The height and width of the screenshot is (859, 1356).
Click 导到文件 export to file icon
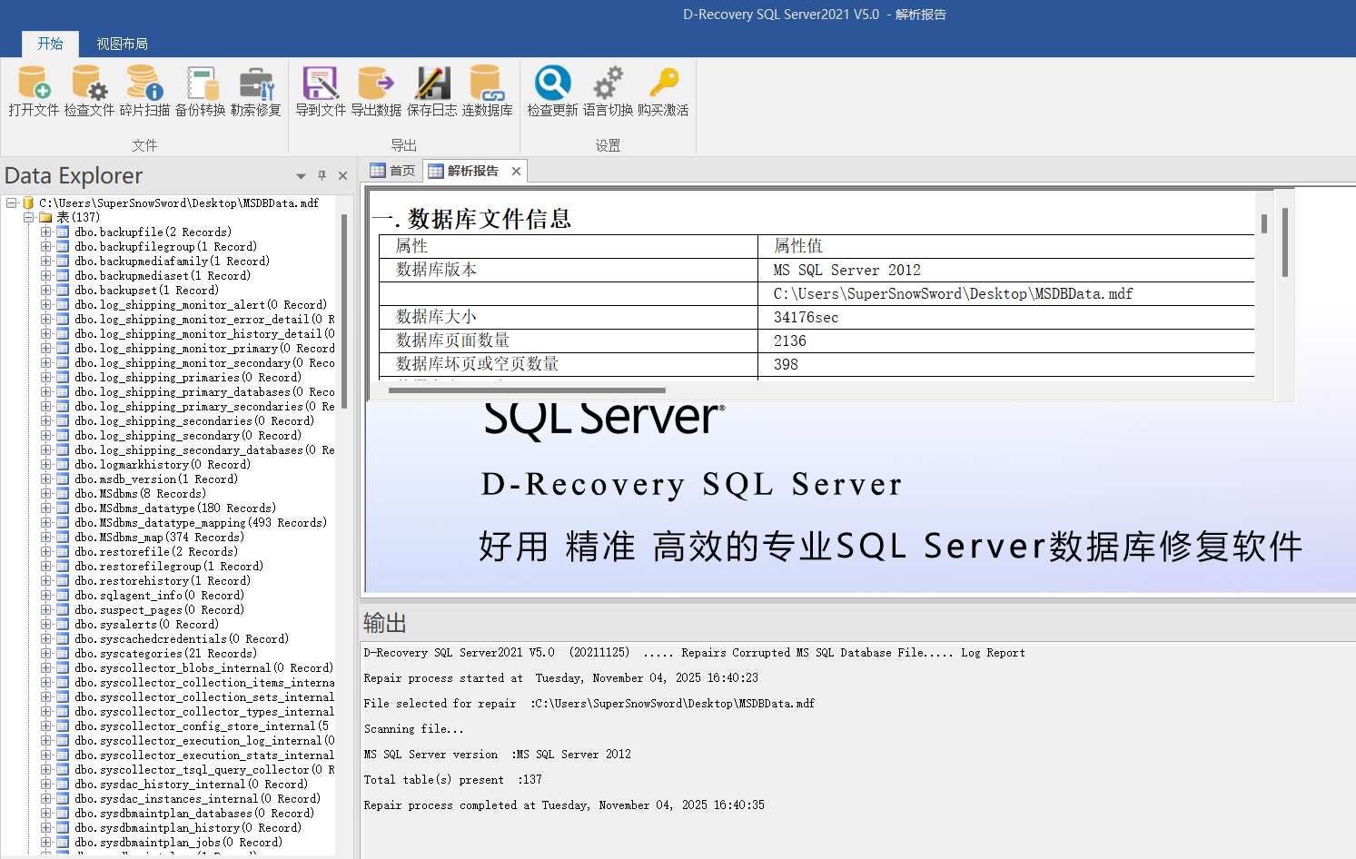[321, 92]
